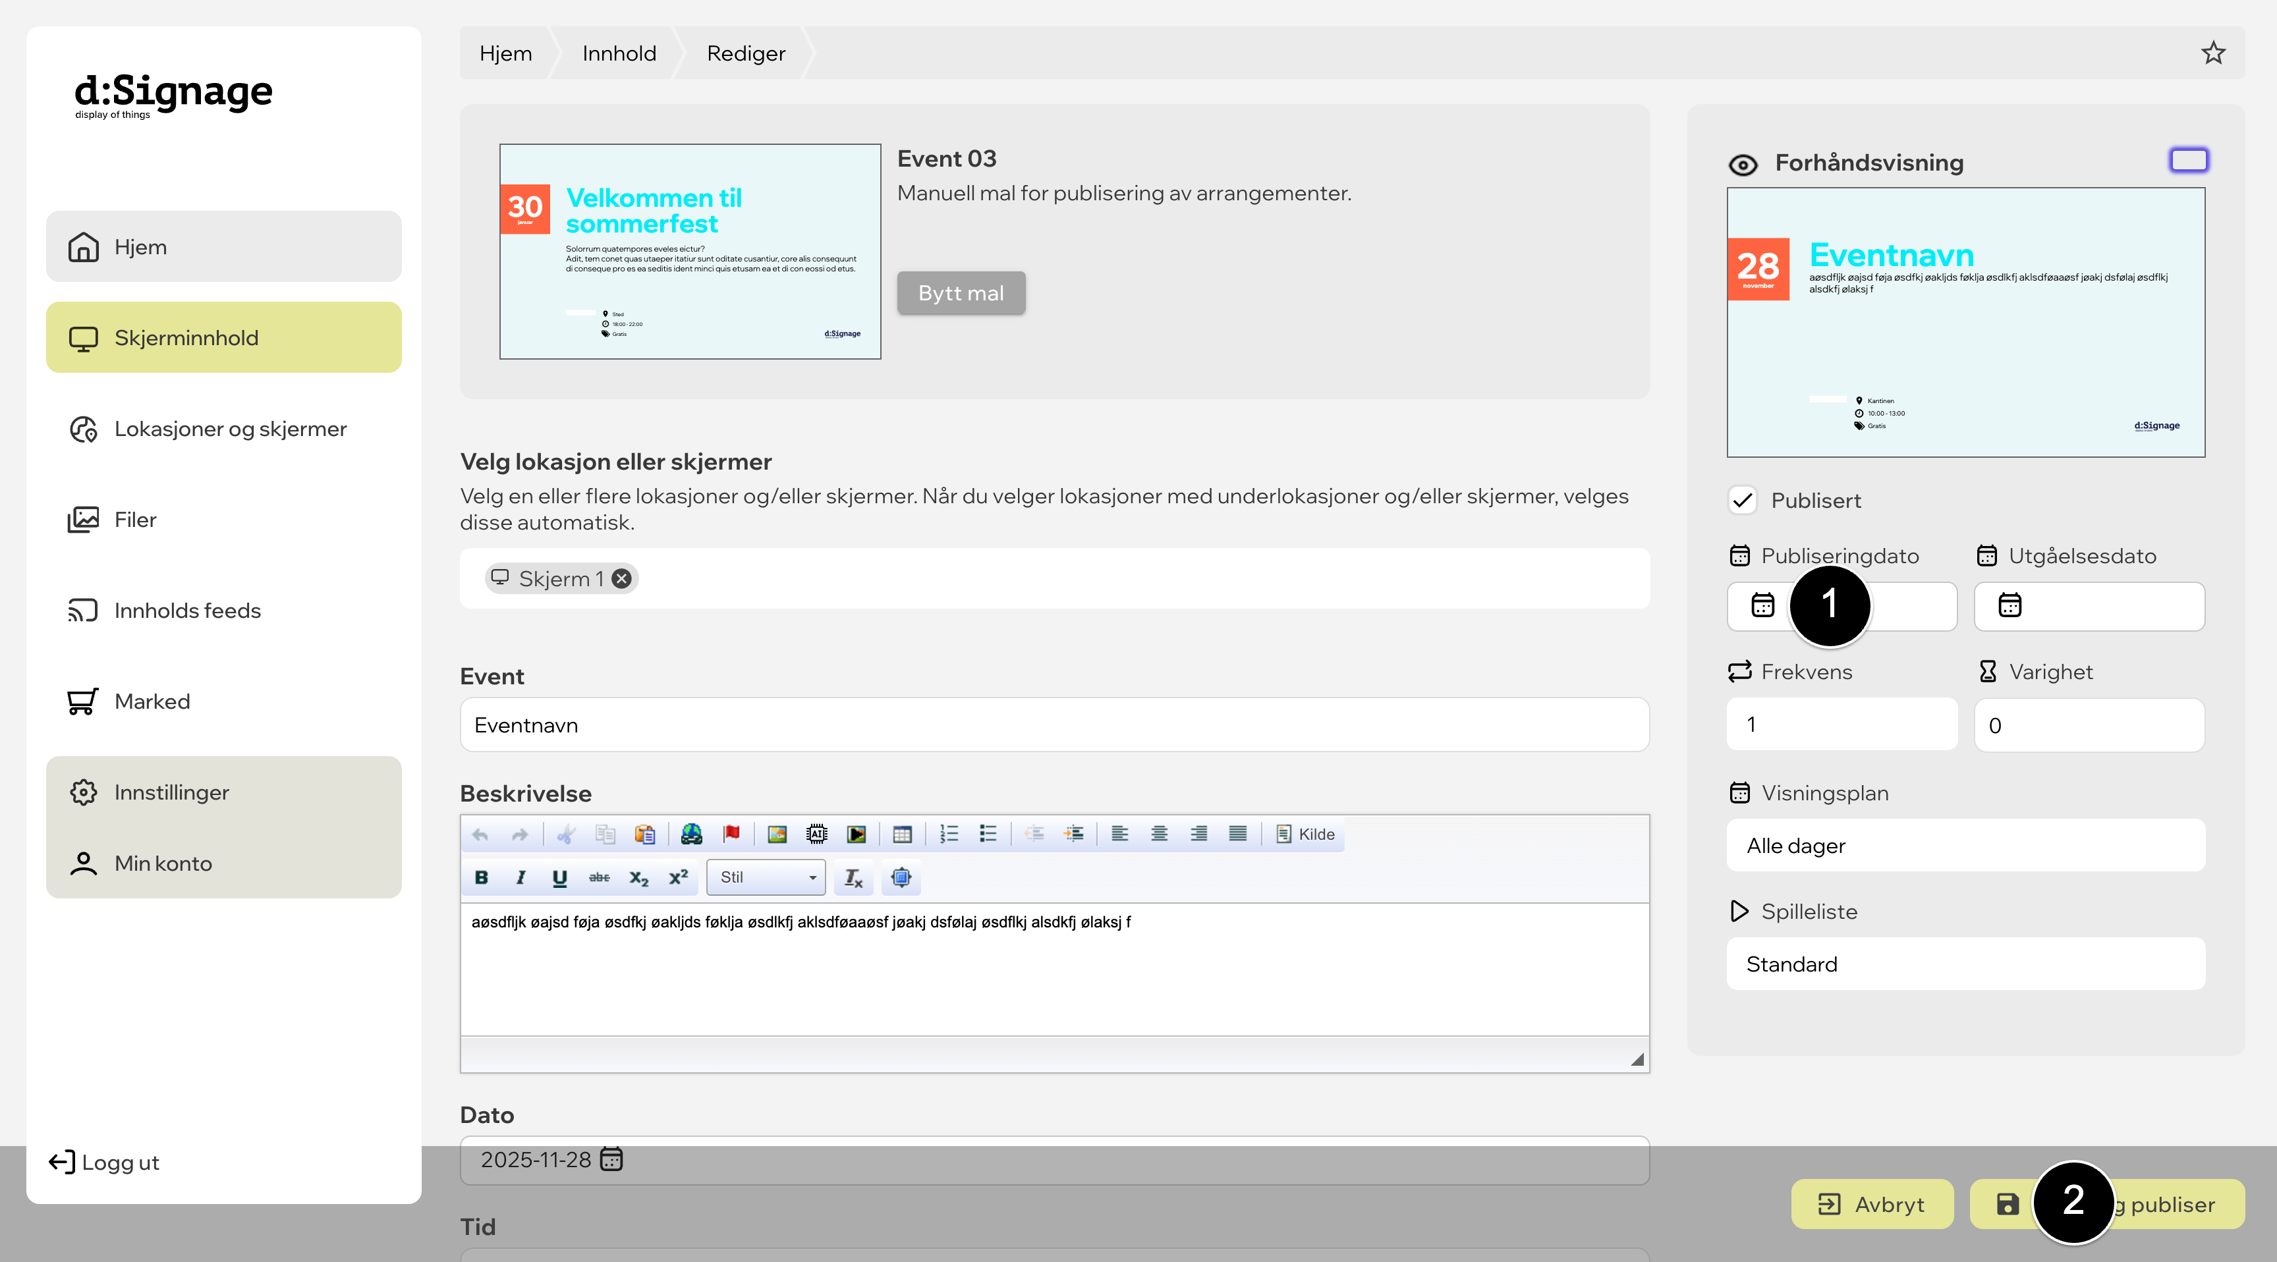The width and height of the screenshot is (2277, 1262).
Task: Copy selection using the editor copy icon
Action: (605, 835)
